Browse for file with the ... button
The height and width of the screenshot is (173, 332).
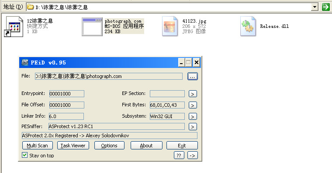pos(193,76)
